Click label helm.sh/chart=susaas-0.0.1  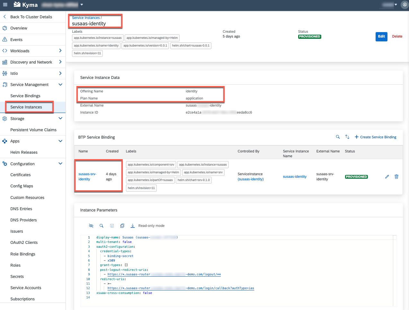click(191, 46)
